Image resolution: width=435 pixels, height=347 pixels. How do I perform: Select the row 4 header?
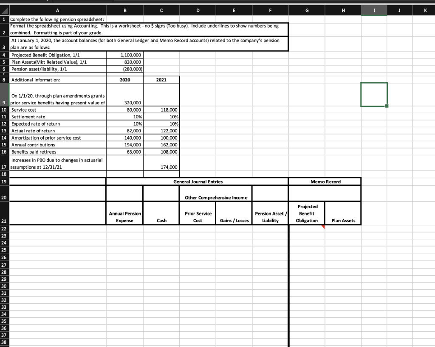point(3,55)
